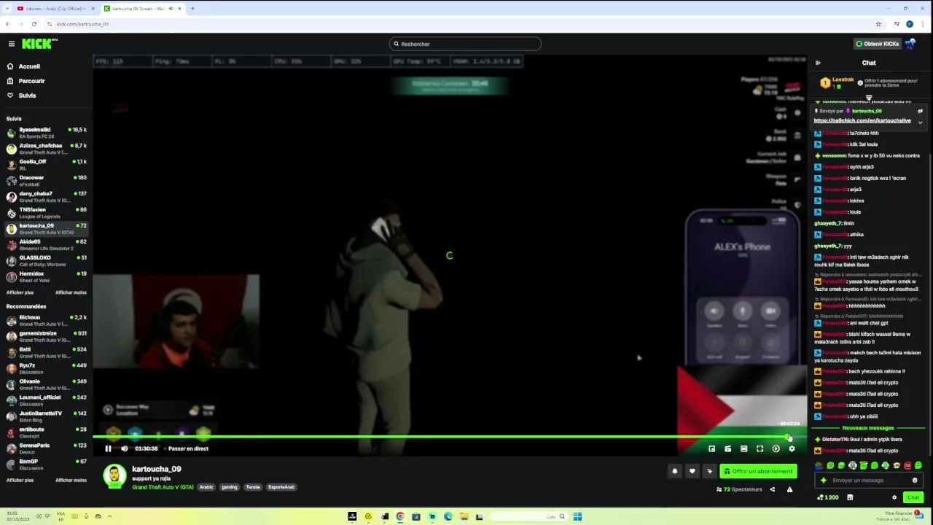
Task: Click the Grand Theft Auto V (GTA) category link
Action: [x=163, y=487]
